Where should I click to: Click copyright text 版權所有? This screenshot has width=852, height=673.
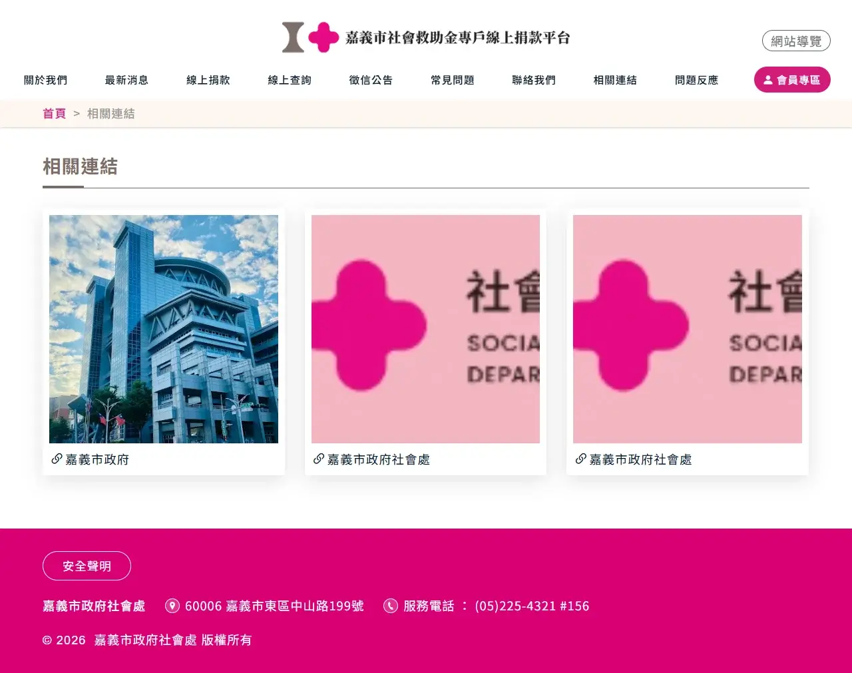(x=226, y=640)
